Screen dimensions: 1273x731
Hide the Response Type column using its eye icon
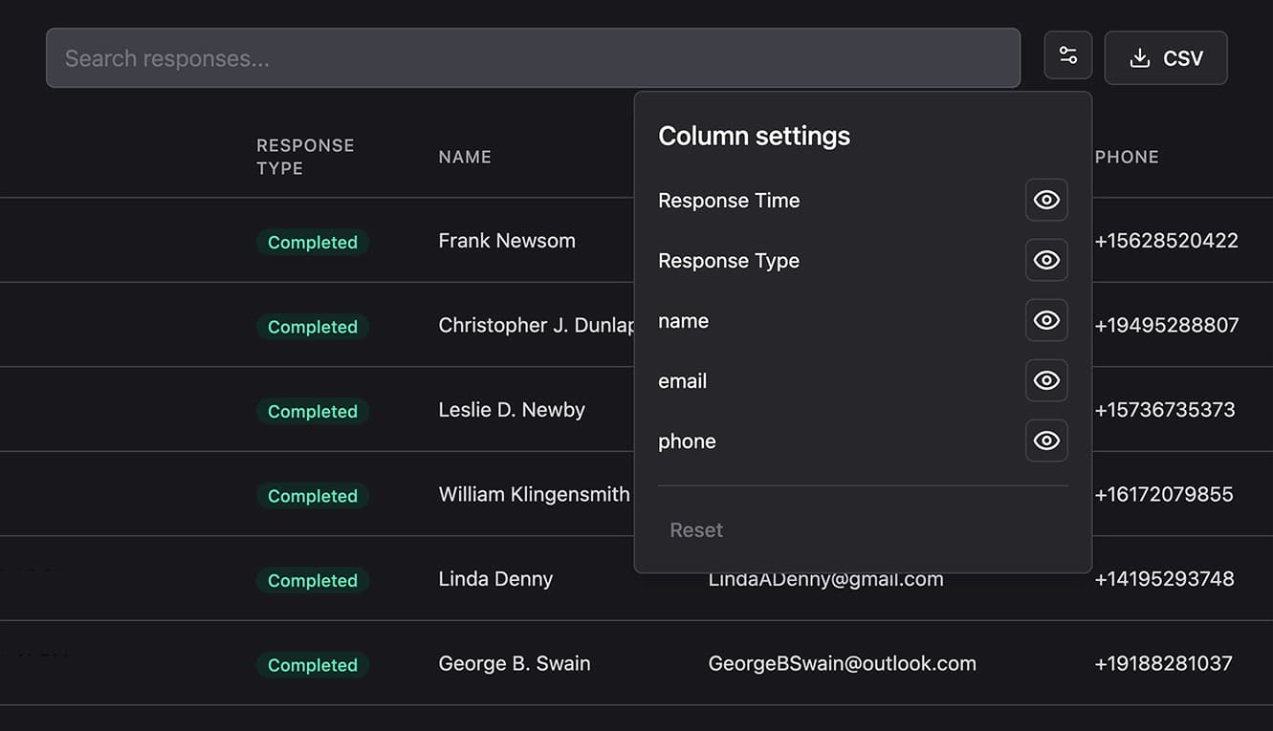(1046, 260)
